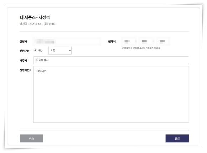The width and height of the screenshot is (207, 153).
Task: Click the 연락처 label
Action: pyautogui.click(x=112, y=41)
